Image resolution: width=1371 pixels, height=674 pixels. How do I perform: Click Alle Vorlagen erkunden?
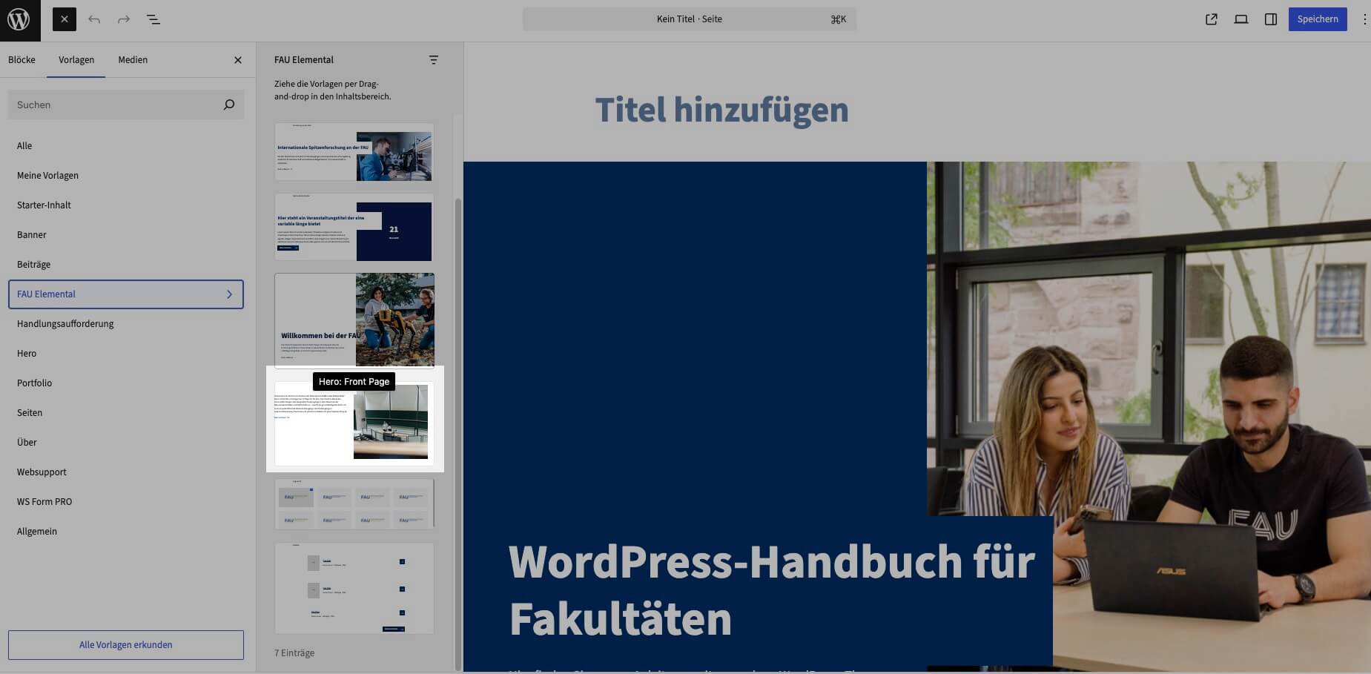126,644
